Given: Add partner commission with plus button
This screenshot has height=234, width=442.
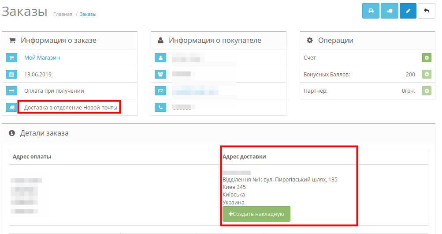Looking at the screenshot, I should pos(427,91).
